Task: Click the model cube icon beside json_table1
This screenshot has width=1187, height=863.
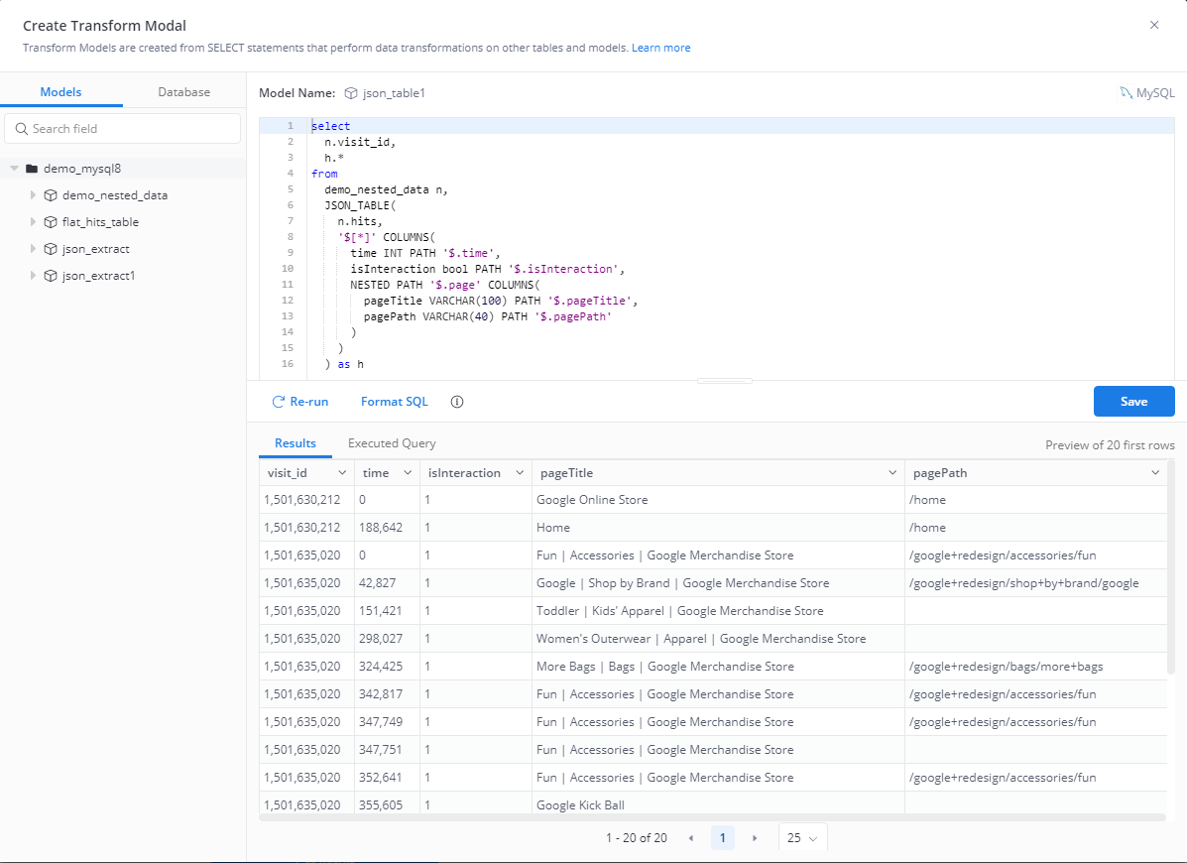Action: coord(351,93)
